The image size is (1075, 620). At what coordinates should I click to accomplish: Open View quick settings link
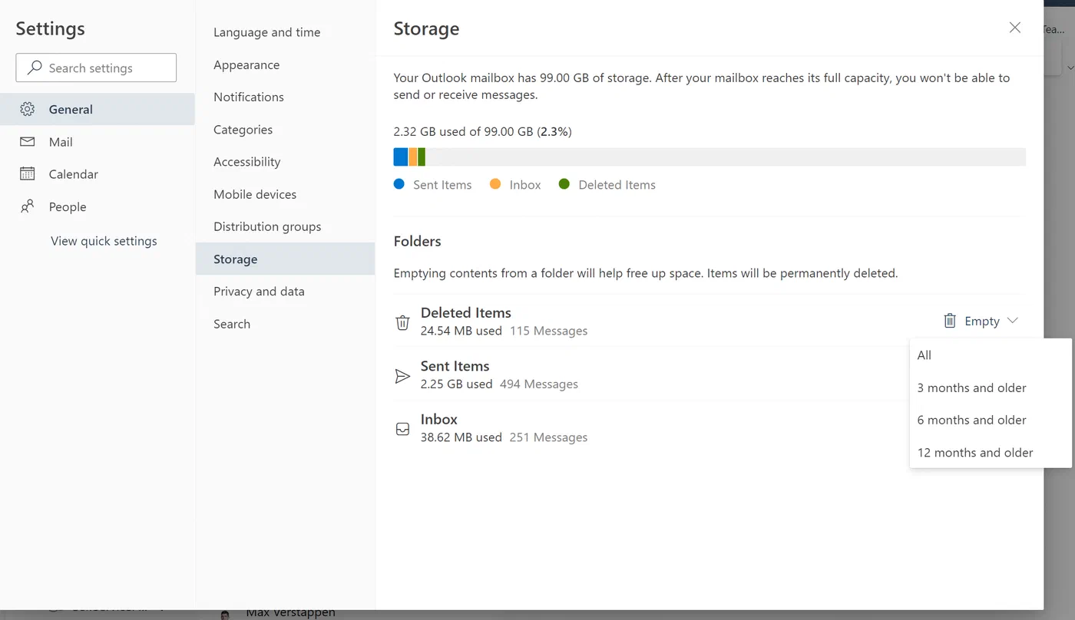pyautogui.click(x=104, y=241)
